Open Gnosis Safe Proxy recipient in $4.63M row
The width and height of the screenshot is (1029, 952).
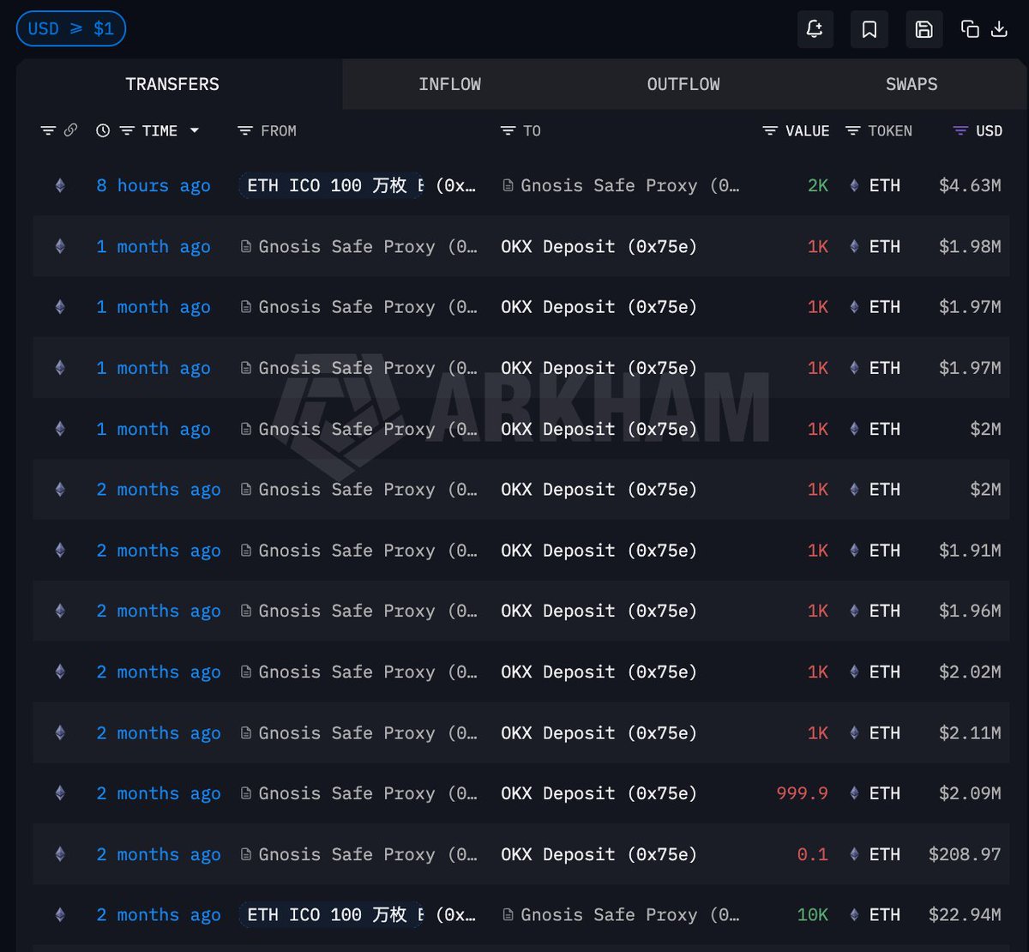[621, 185]
